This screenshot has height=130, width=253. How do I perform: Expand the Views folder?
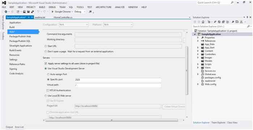tap(198, 68)
